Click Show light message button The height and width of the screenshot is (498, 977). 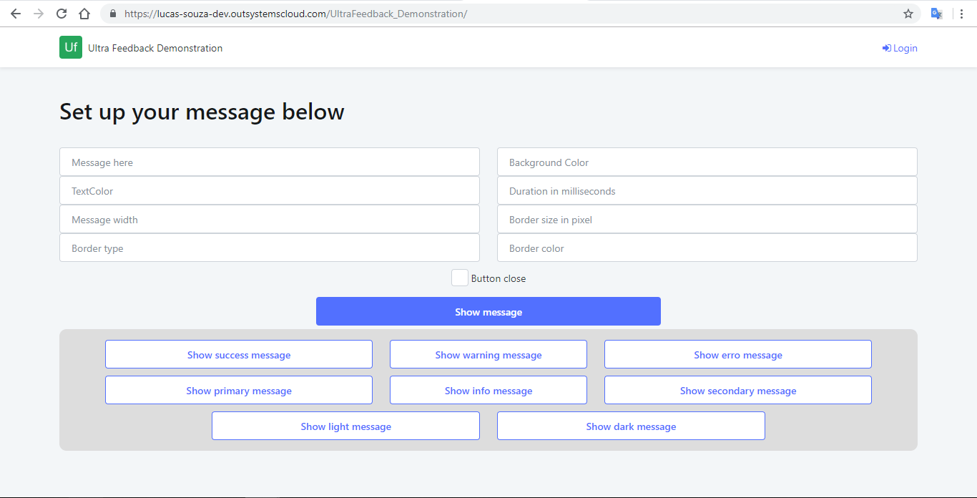(x=345, y=426)
